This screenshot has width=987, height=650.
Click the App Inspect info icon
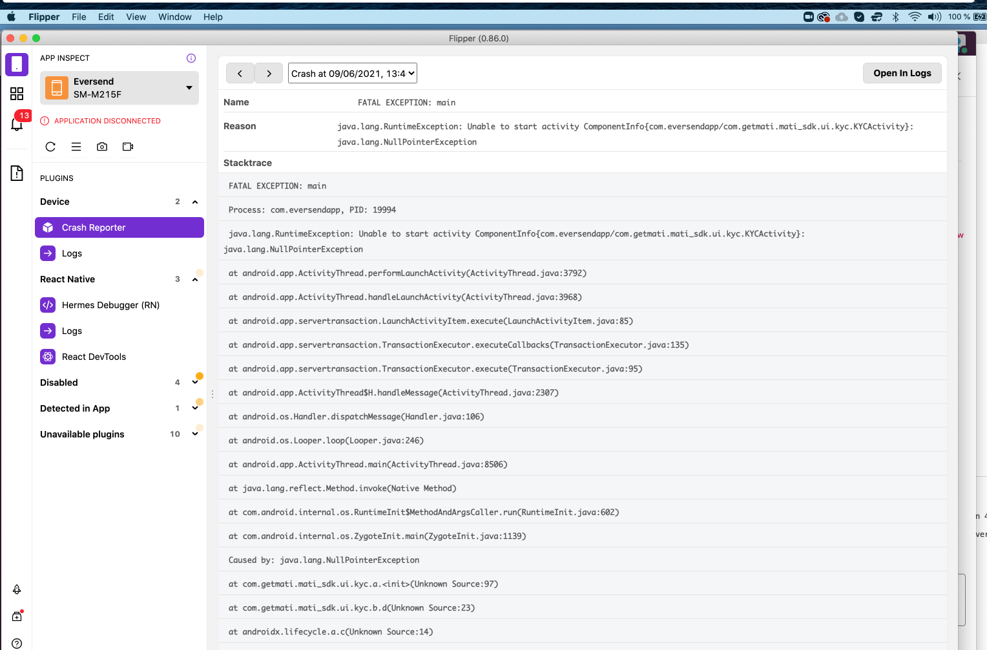pyautogui.click(x=191, y=58)
